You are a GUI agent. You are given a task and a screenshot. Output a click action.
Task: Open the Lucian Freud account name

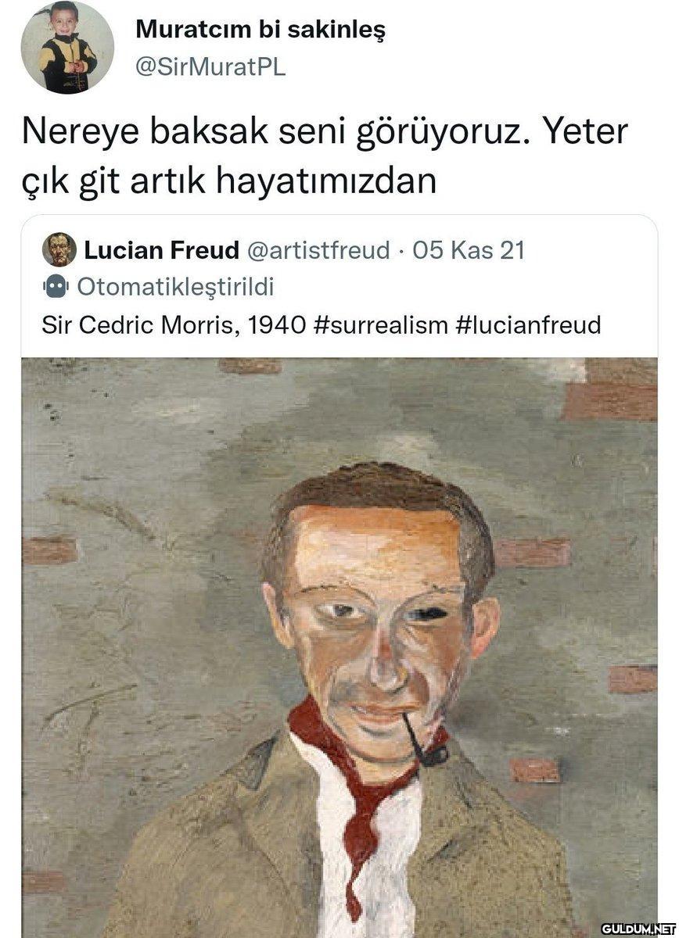coord(161,250)
